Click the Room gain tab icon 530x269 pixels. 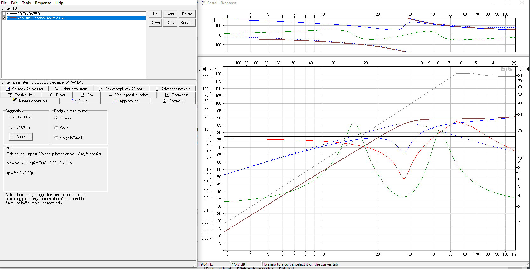click(167, 95)
